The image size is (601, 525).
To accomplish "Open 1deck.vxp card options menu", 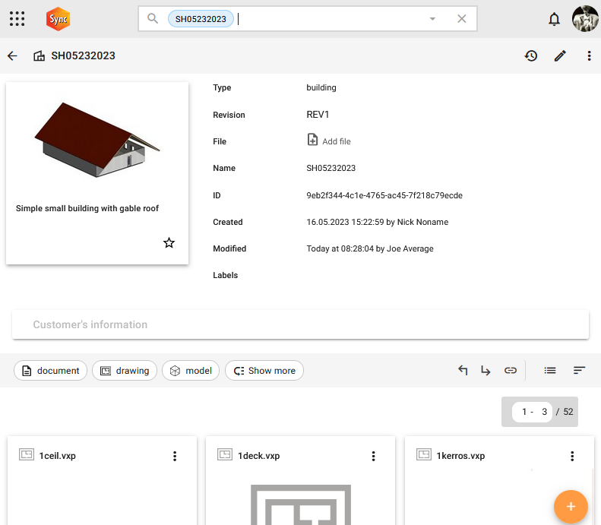I will pyautogui.click(x=373, y=456).
